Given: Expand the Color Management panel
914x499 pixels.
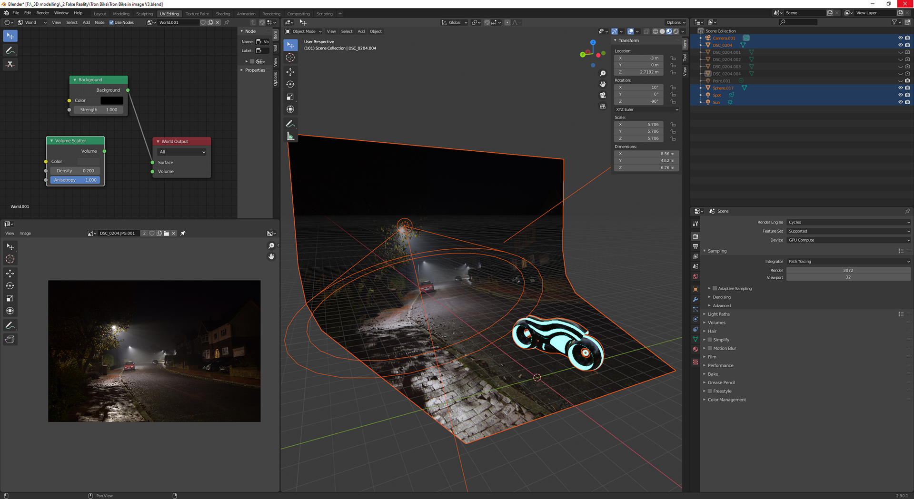Looking at the screenshot, I should coord(726,400).
